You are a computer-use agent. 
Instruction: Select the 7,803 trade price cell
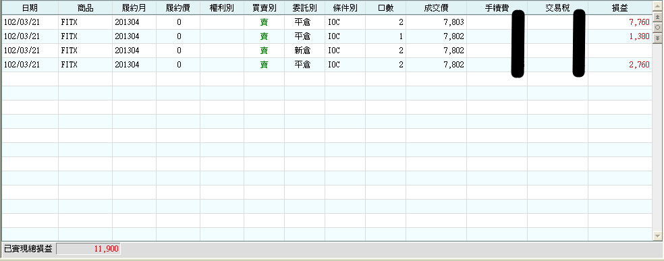pyautogui.click(x=436, y=22)
